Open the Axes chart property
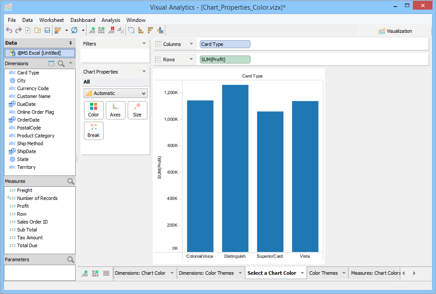 (115, 110)
